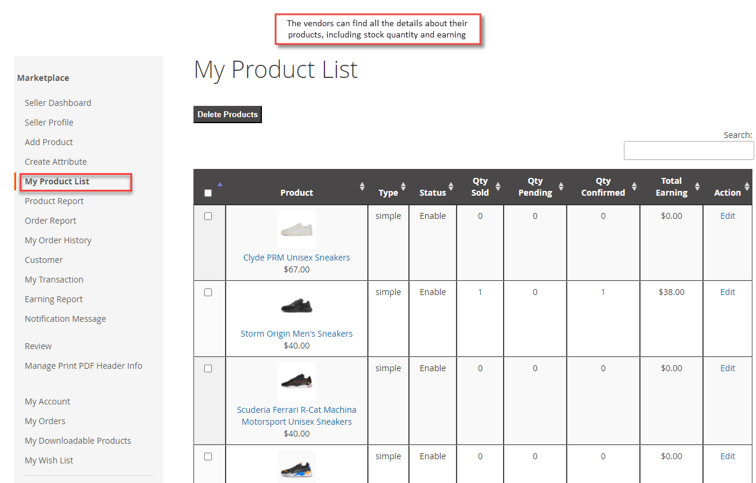756x483 pixels.
Task: Edit the Scuderia Ferrari R-Cat Machina product
Action: click(727, 368)
